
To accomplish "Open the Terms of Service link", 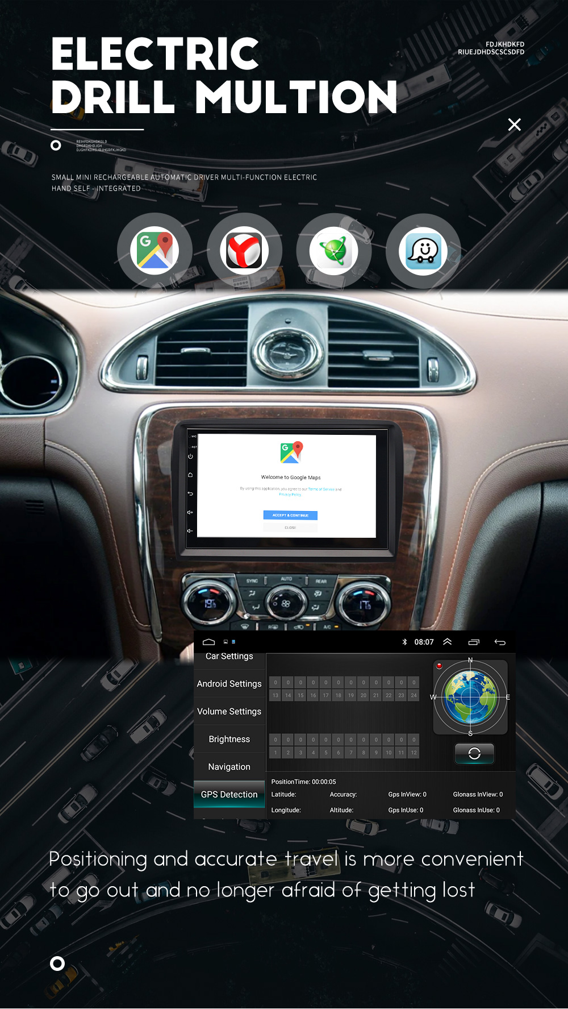I will click(321, 489).
